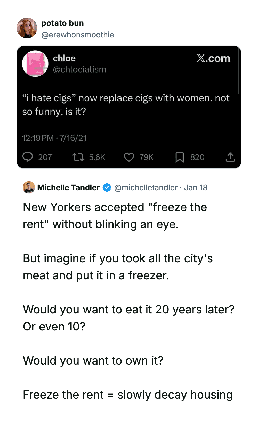Open the @michelletandler handle link
This screenshot has width=258, height=426.
[x=146, y=187]
